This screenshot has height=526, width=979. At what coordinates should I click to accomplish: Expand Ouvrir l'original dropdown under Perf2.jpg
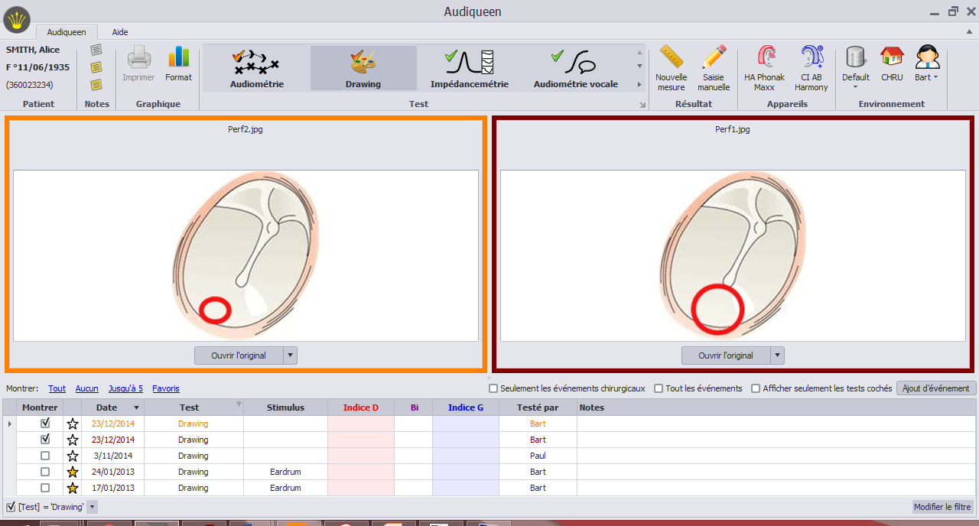pos(290,355)
